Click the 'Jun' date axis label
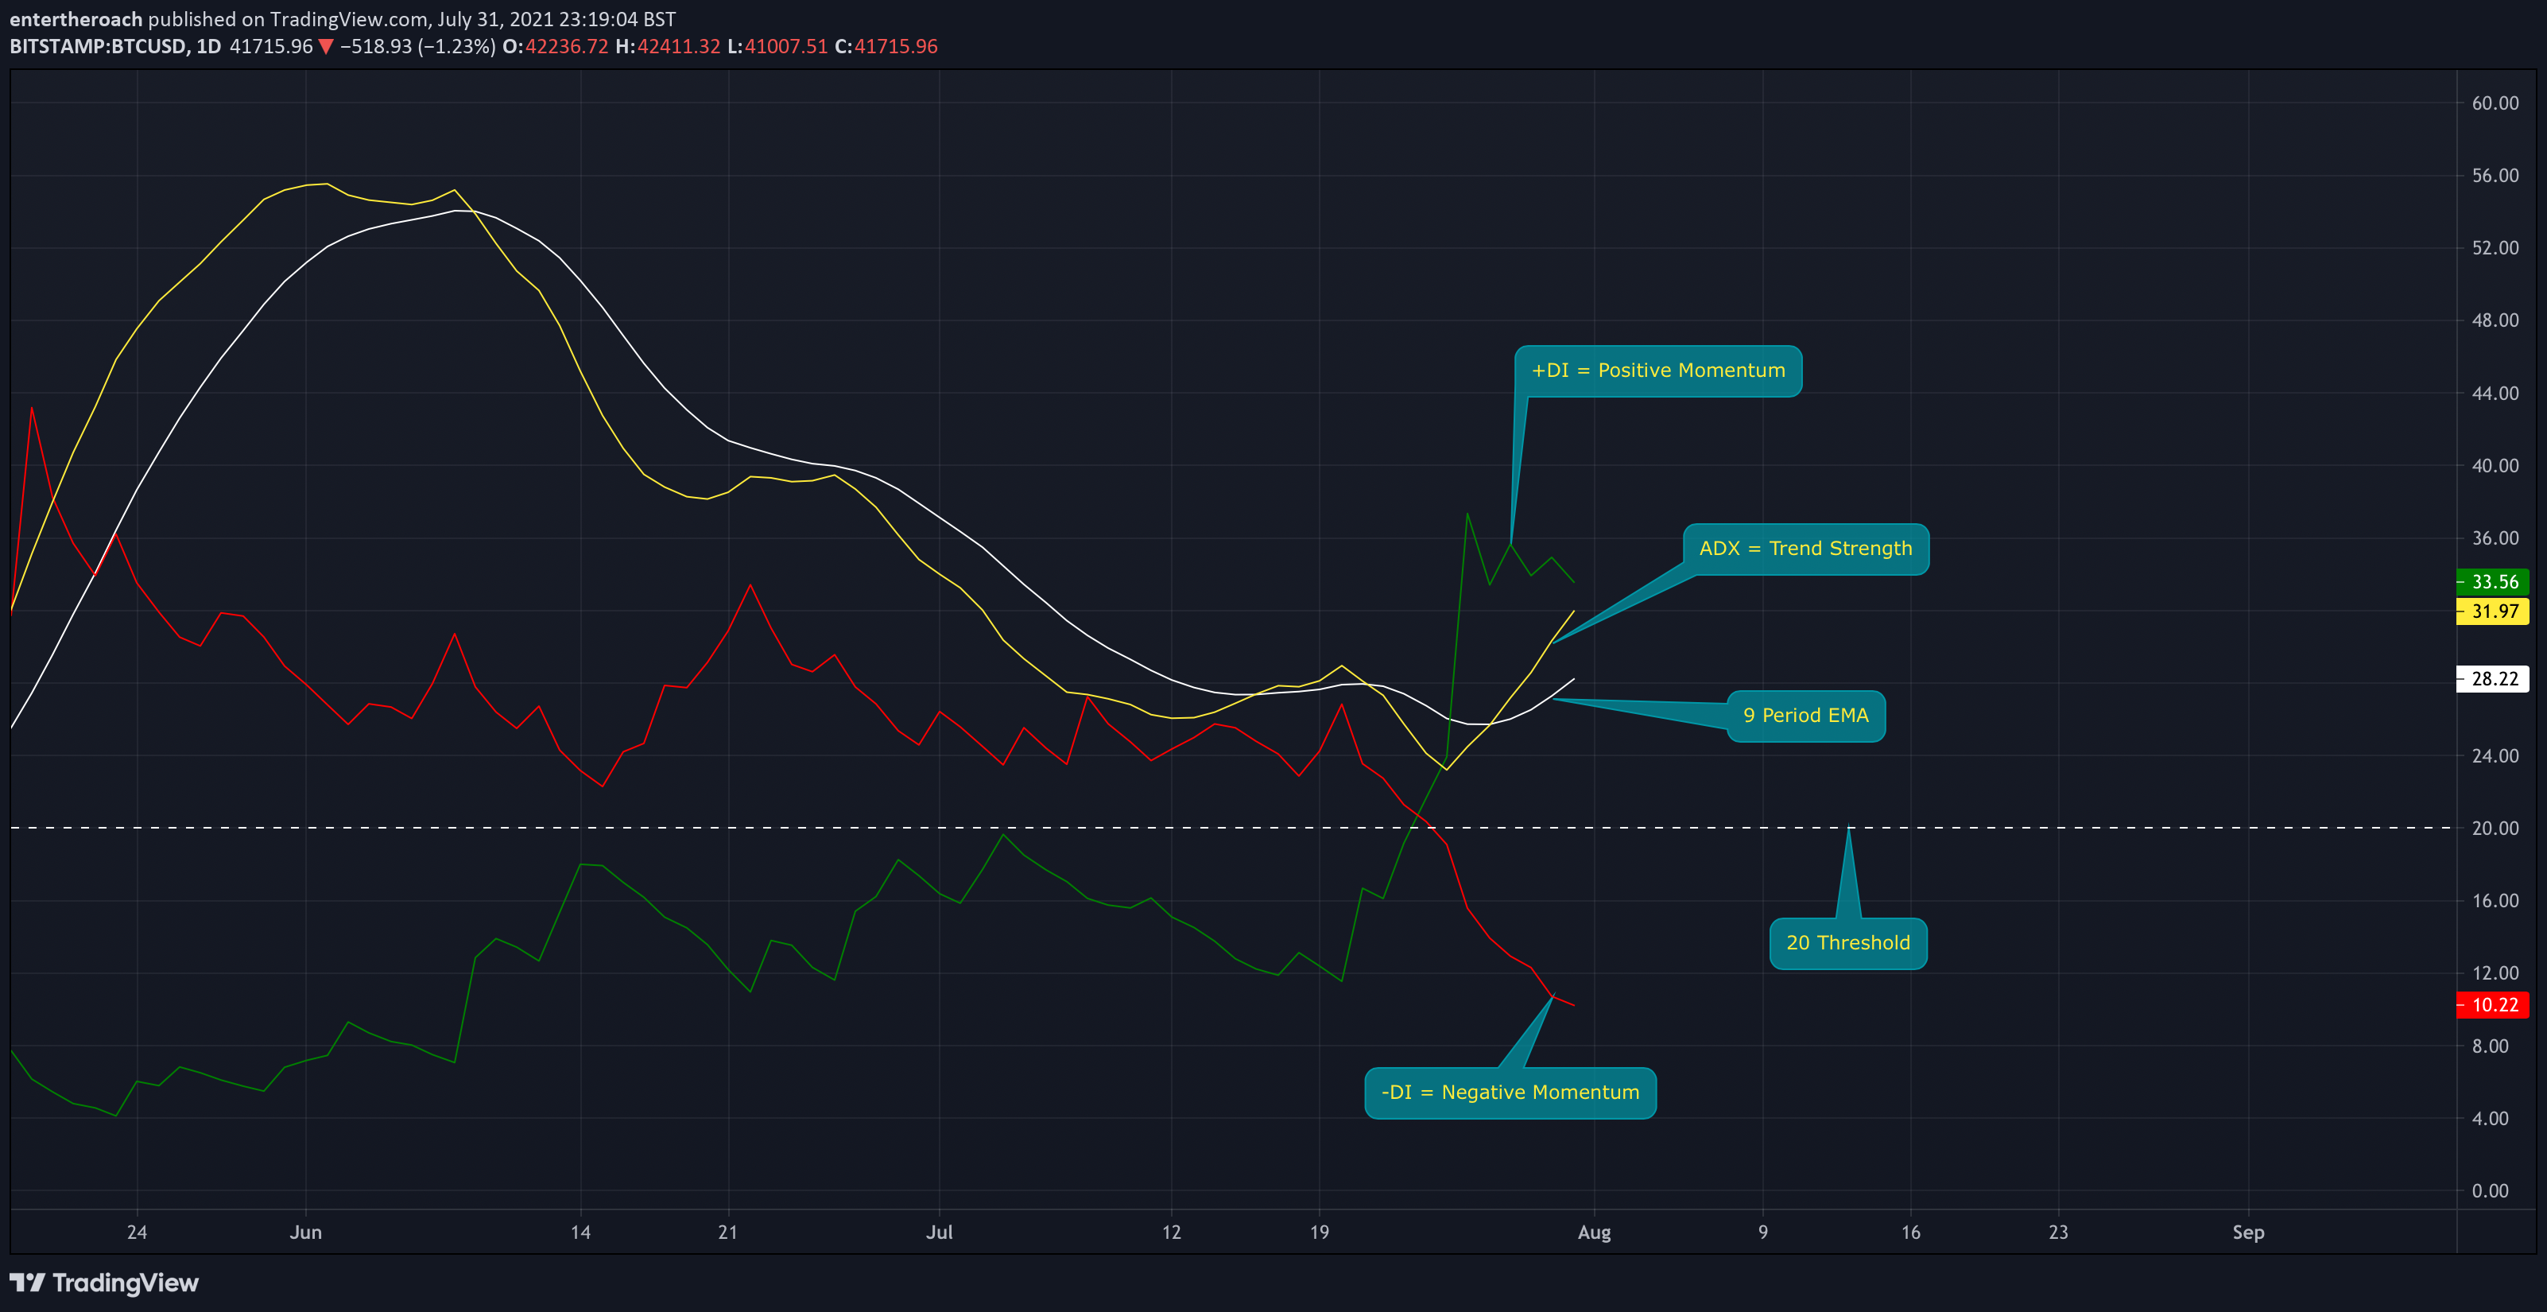2547x1312 pixels. coord(305,1232)
